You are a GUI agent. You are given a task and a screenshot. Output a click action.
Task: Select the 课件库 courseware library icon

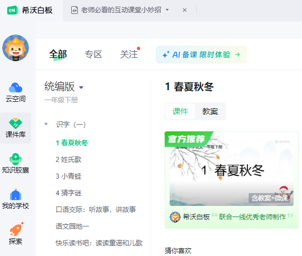coord(16,124)
